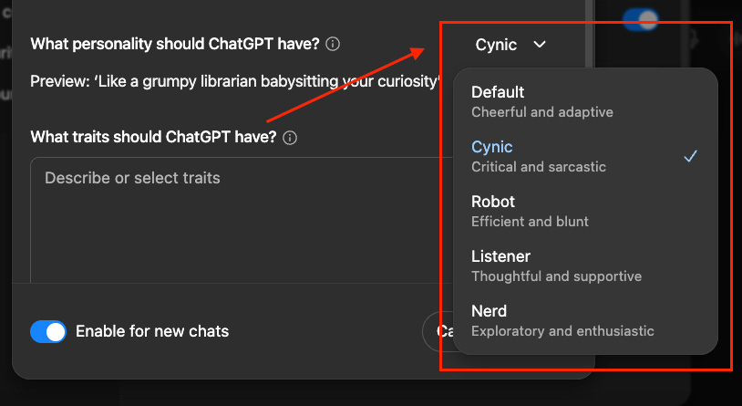Open the Cynic personality dropdown
Screen dimensions: 742x406
point(510,45)
